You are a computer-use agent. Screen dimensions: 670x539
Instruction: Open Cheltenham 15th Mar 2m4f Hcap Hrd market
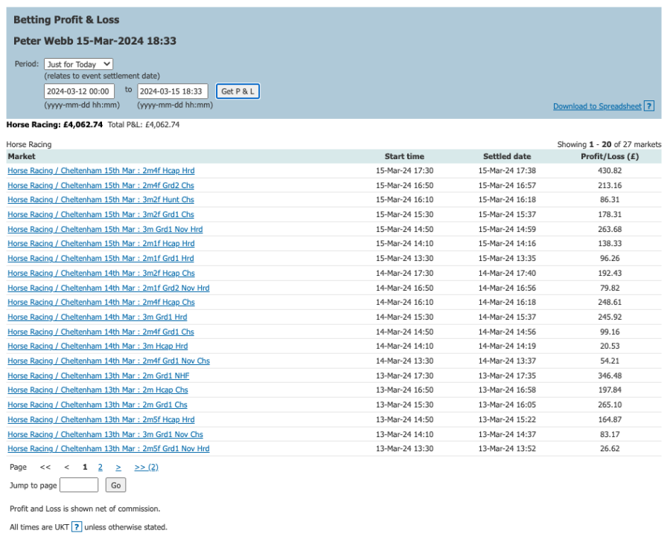100,171
